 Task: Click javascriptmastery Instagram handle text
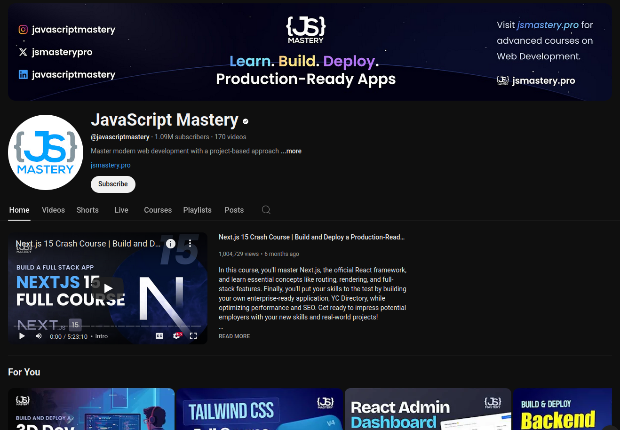point(73,30)
